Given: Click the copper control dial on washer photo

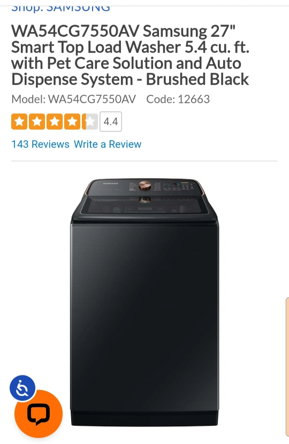Looking at the screenshot, I should tap(146, 185).
